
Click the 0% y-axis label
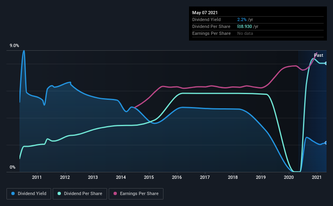(13, 167)
